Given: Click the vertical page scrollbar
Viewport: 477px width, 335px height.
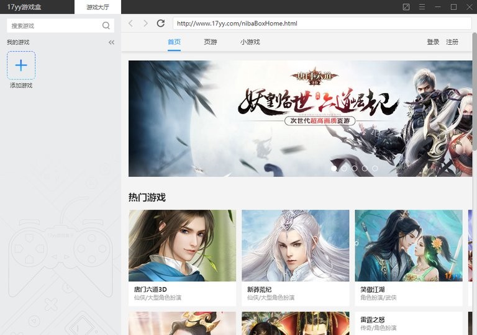Looking at the screenshot, I should point(475,91).
